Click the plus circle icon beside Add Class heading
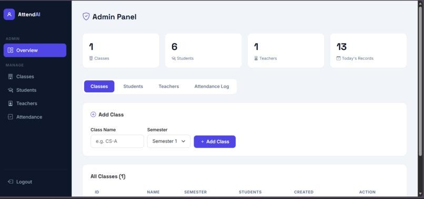Viewport: 424px width, 199px height. [93, 114]
